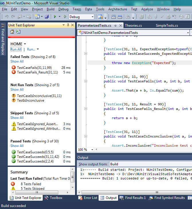Open the Analyze menu
Viewport: 192px width, 209px height.
(147, 9)
